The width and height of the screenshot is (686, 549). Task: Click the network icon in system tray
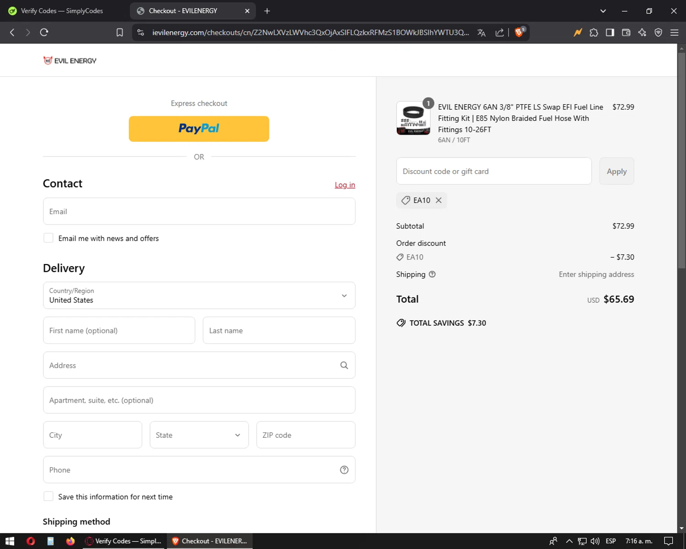[x=582, y=541]
